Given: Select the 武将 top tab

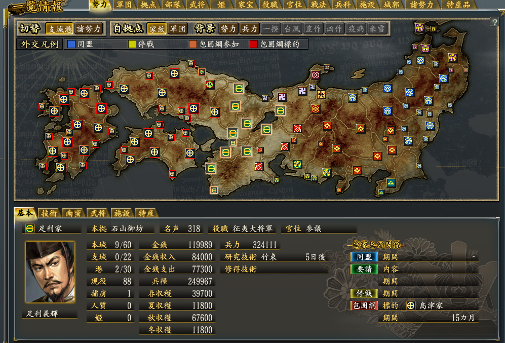Looking at the screenshot, I should 197,5.
